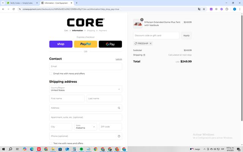
Task: Check out with Google Pay
Action: [x=110, y=44]
